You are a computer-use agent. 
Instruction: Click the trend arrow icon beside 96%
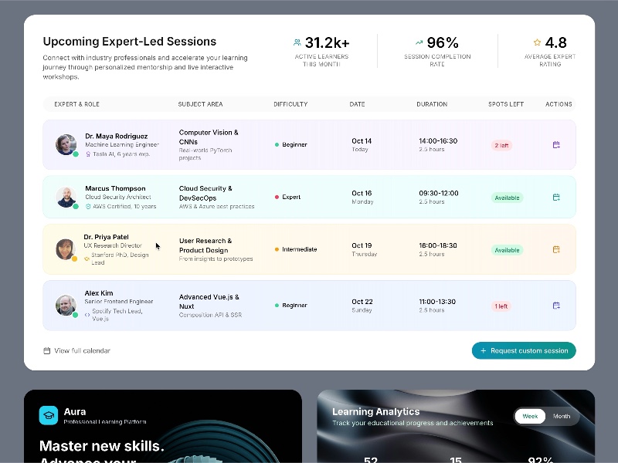point(418,42)
